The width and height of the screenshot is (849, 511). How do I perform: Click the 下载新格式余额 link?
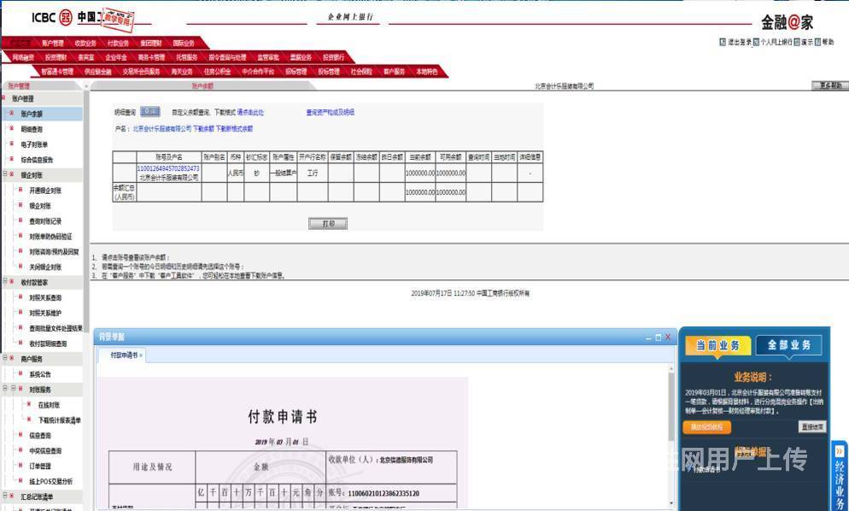(234, 128)
